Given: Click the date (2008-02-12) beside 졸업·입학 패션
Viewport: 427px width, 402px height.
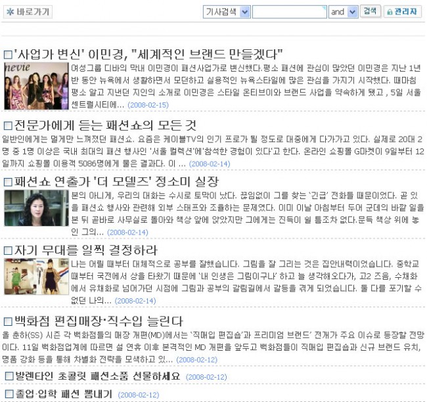Looking at the screenshot, I should click(x=139, y=395).
